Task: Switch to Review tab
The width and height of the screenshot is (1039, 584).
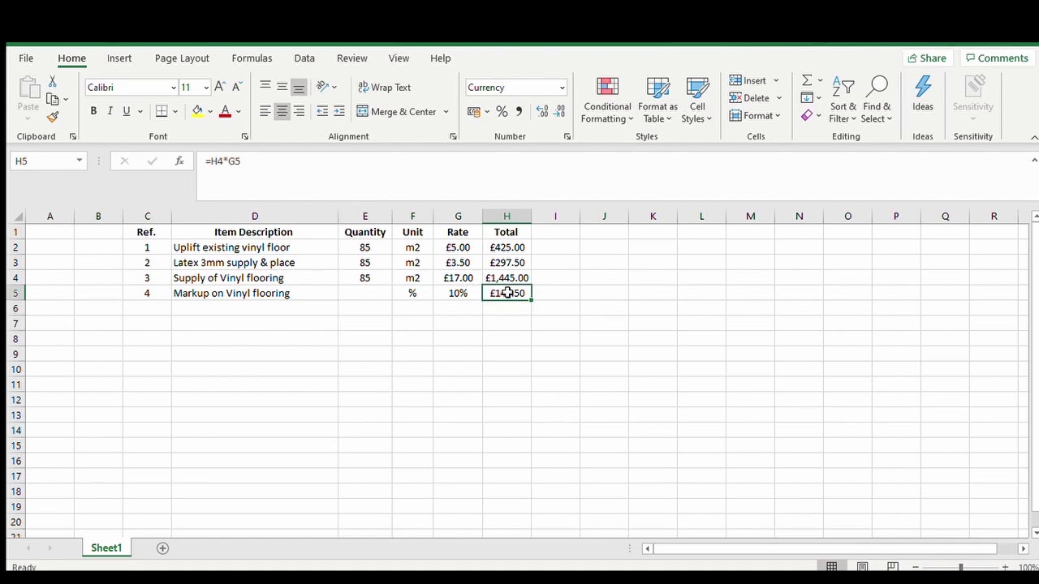Action: [x=352, y=58]
